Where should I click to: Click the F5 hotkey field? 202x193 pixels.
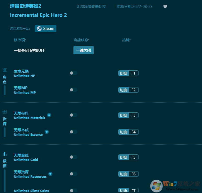click(134, 157)
